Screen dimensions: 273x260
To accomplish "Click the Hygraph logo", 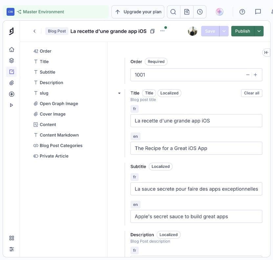I will [11, 31].
